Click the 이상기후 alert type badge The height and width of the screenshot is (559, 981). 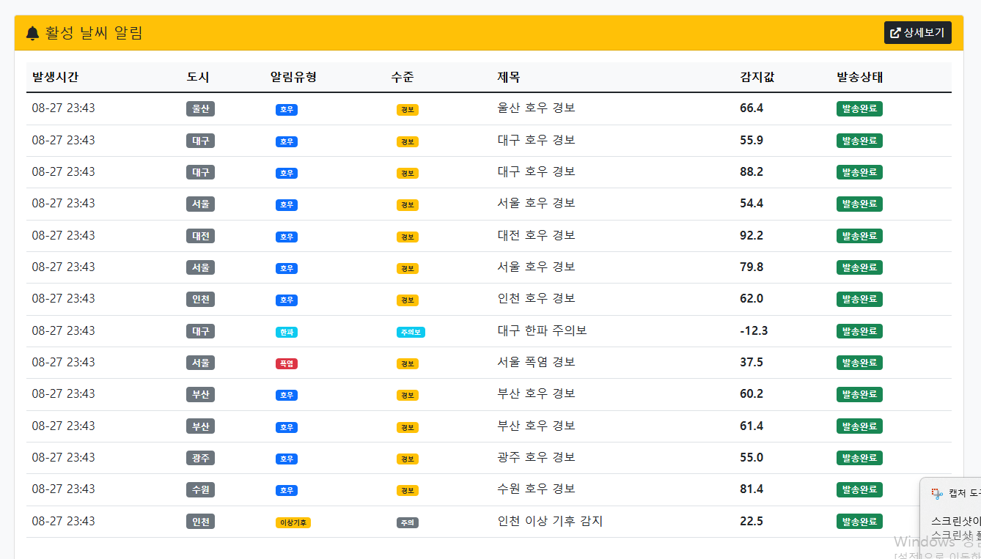(x=293, y=522)
